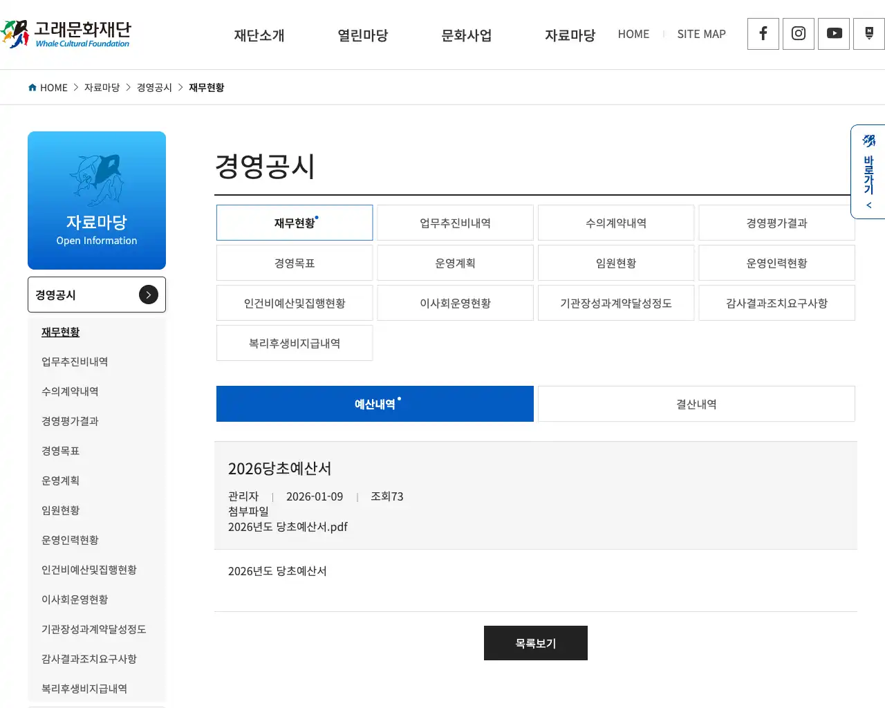
Task: Click the 목록보기 list button
Action: pyautogui.click(x=535, y=643)
